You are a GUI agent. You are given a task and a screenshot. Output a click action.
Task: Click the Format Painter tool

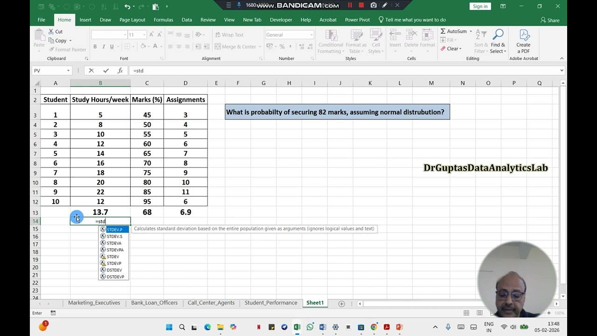(67, 49)
